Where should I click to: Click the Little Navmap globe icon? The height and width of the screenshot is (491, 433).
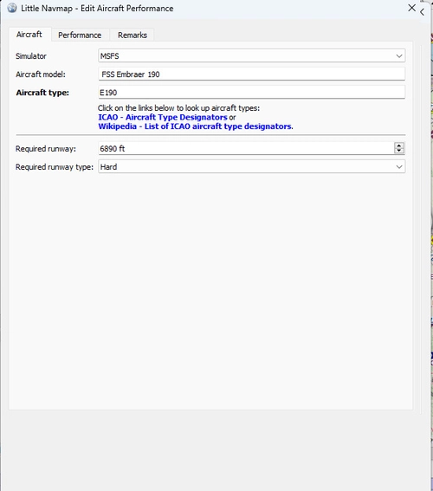pos(12,8)
